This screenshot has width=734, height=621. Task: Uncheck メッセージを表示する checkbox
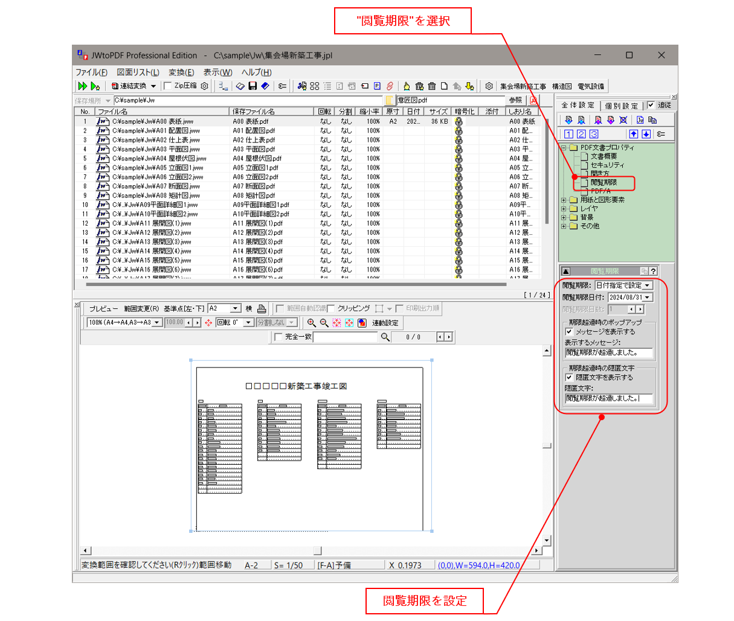[x=569, y=331]
